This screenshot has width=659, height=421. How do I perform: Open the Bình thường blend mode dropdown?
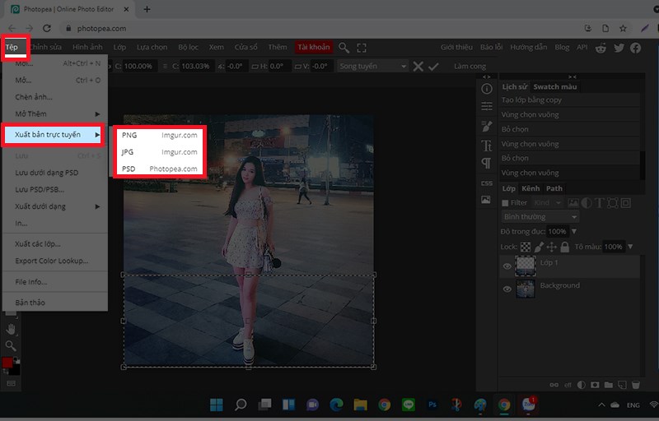tap(540, 217)
